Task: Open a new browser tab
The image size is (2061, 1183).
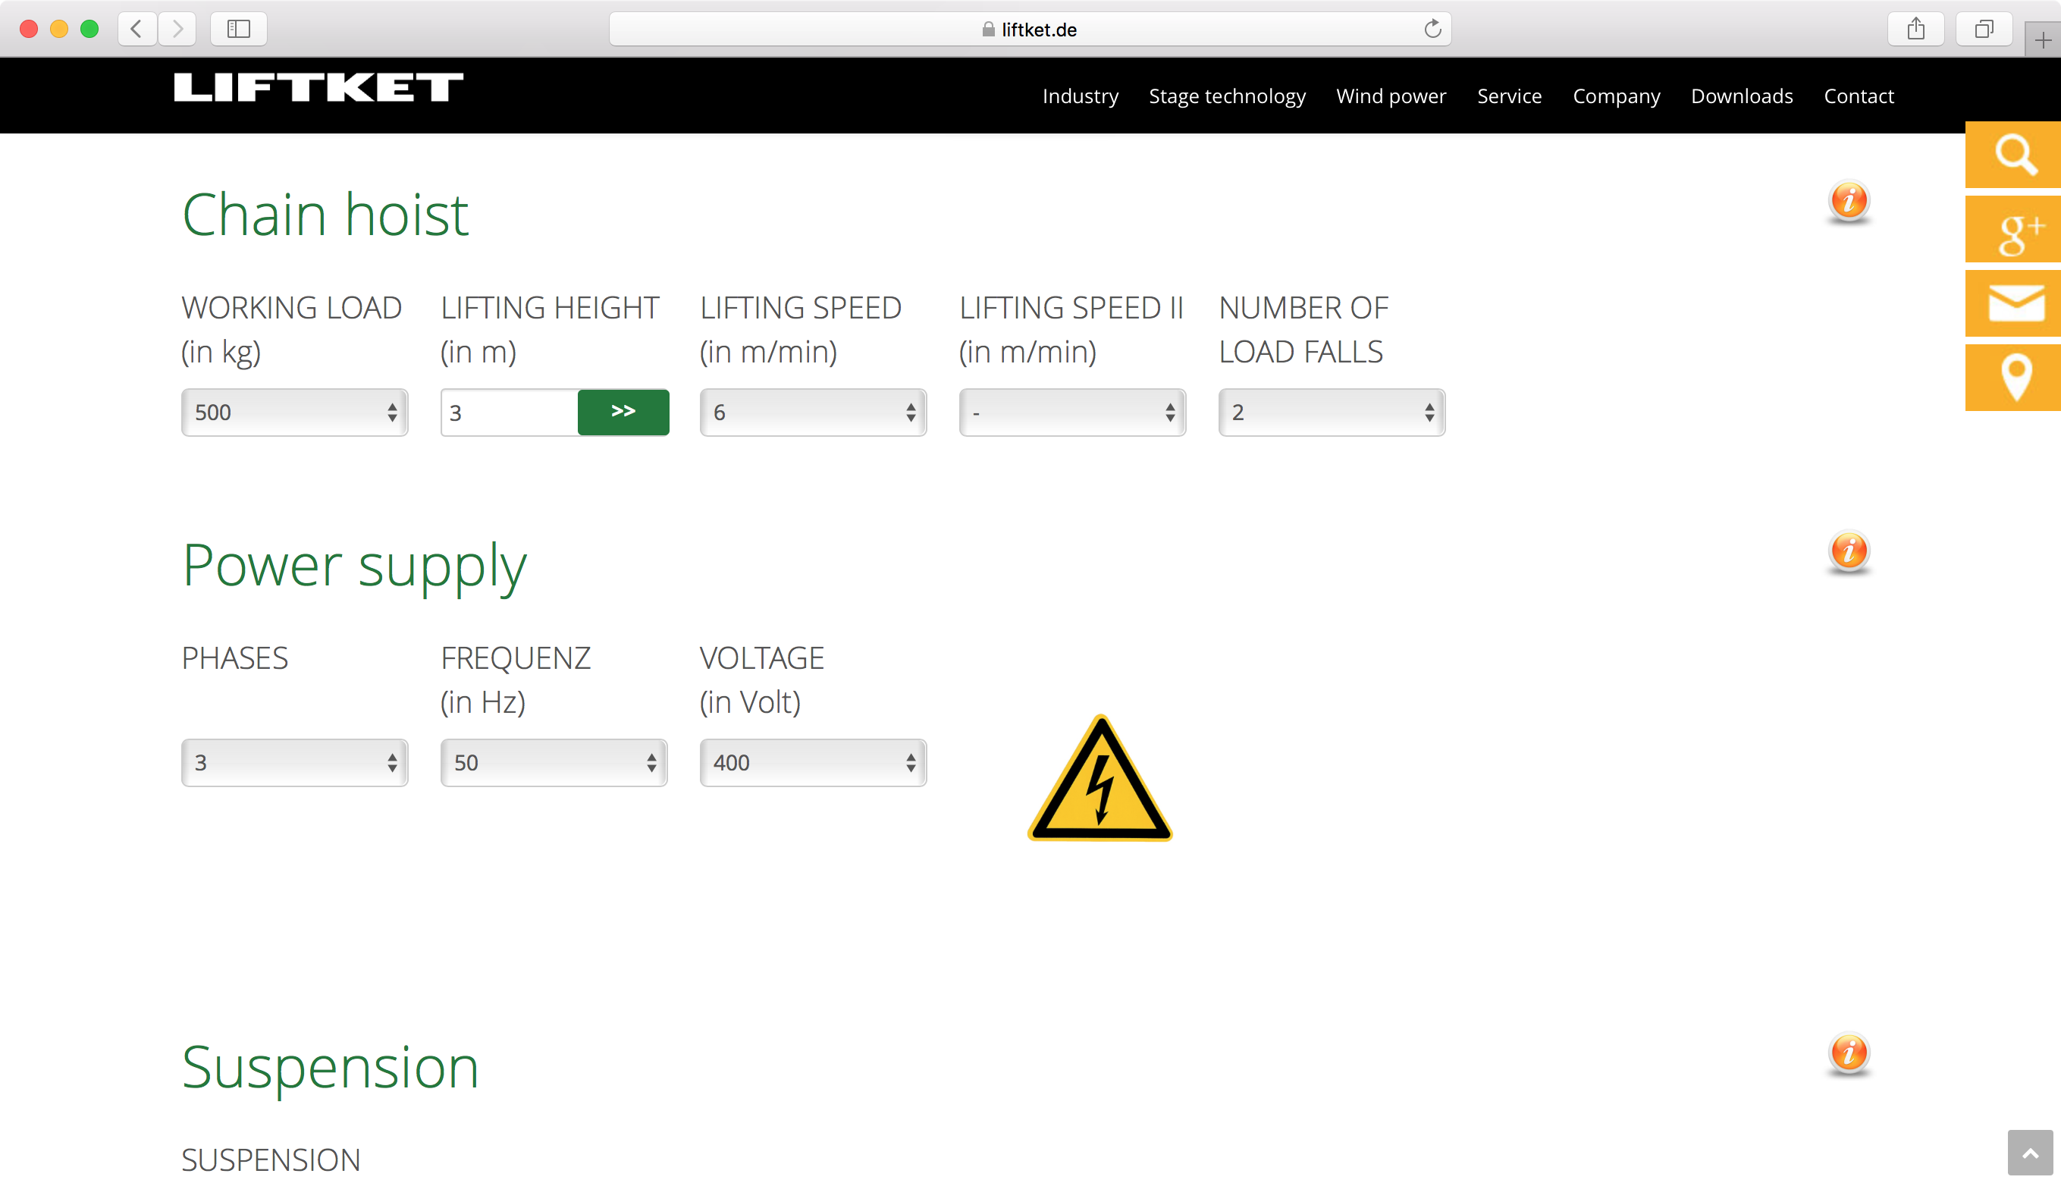Action: [x=2042, y=39]
